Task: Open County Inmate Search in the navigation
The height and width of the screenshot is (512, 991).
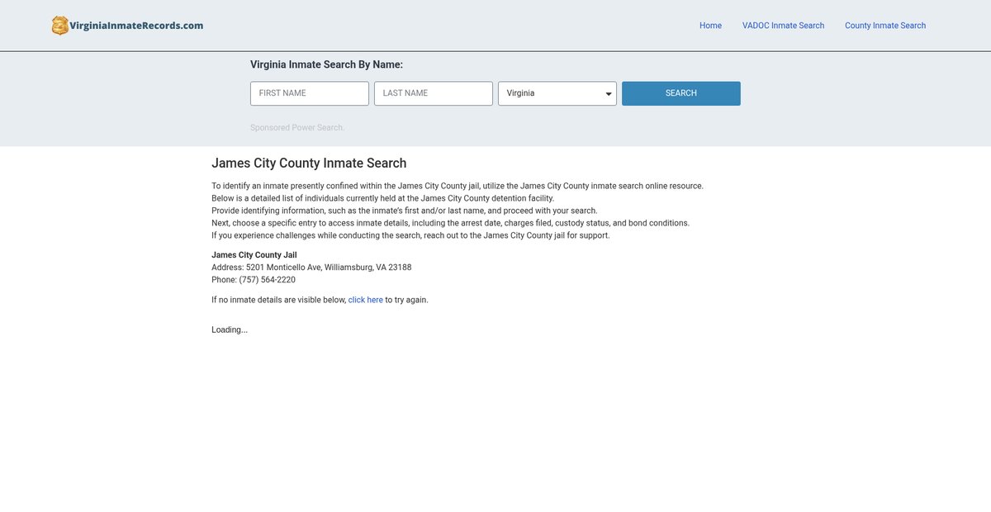Action: pos(885,26)
